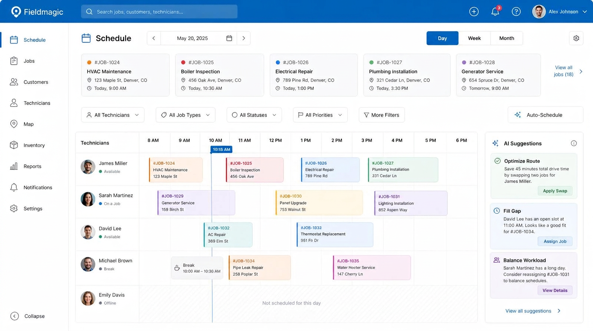
Task: Click the Map pin icon in sidebar
Action: point(14,124)
